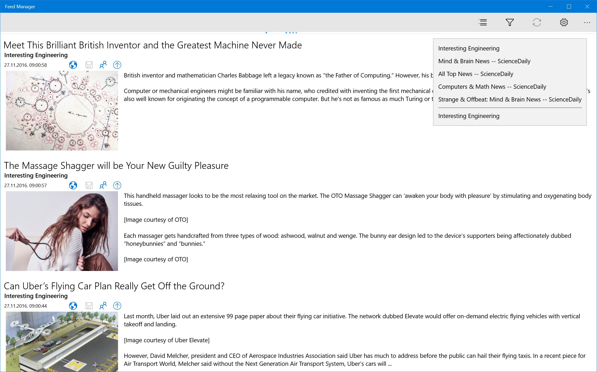Expand the three-dot more options menu

point(587,23)
